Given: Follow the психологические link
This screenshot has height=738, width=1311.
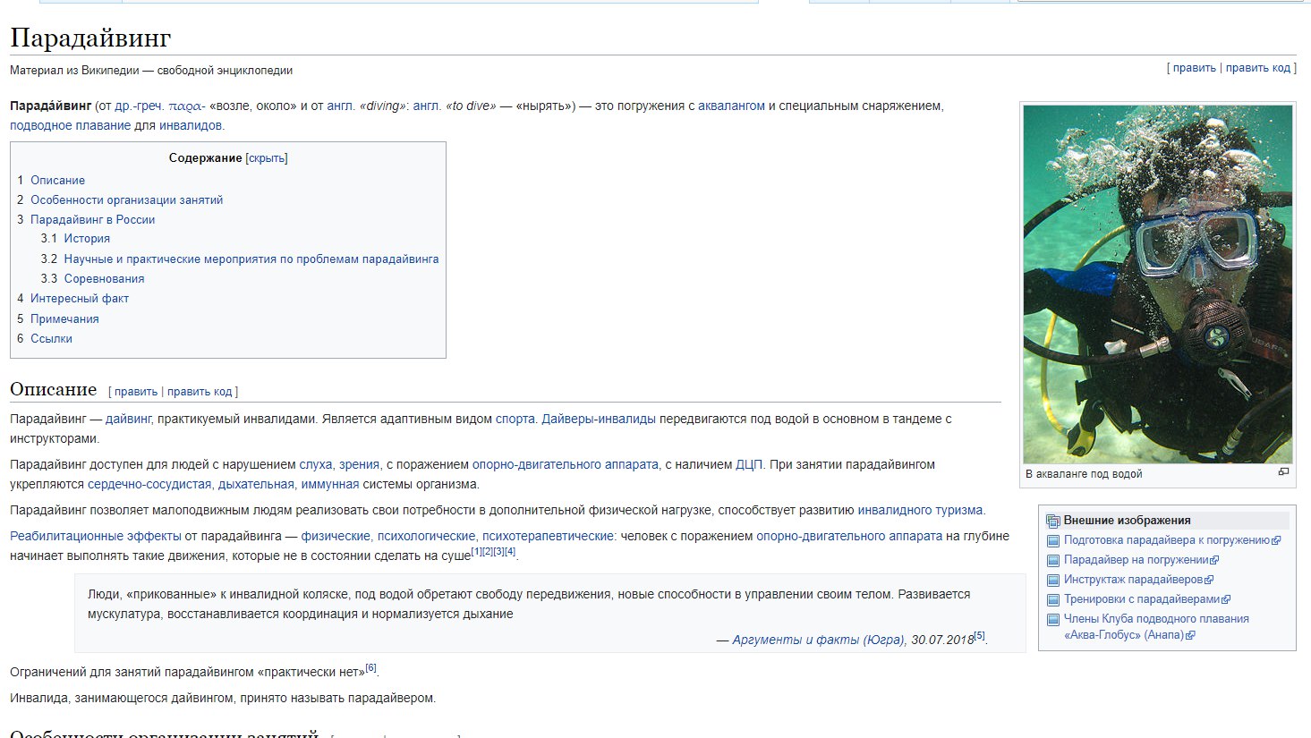Looking at the screenshot, I should [425, 536].
